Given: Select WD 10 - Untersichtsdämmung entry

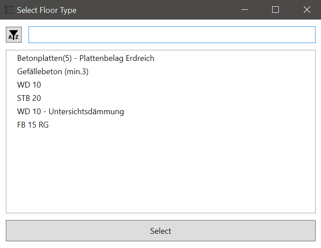Looking at the screenshot, I should [x=71, y=112].
